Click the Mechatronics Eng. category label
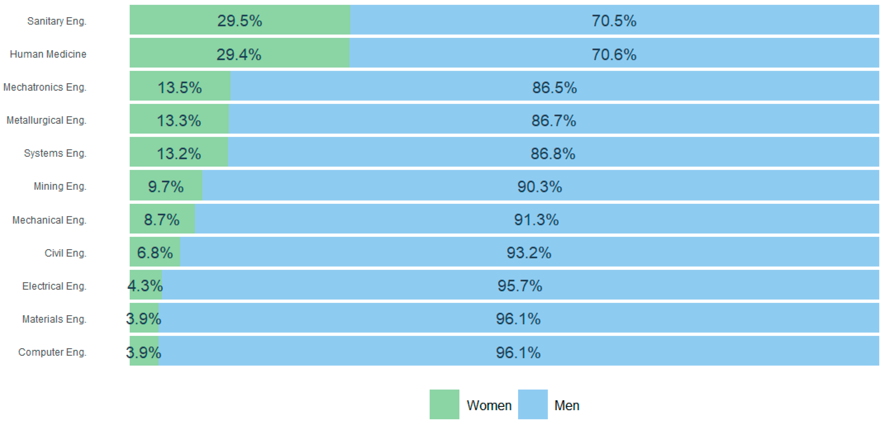 click(45, 87)
